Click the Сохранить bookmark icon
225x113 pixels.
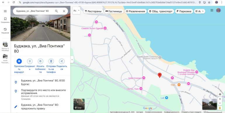pos(30,61)
